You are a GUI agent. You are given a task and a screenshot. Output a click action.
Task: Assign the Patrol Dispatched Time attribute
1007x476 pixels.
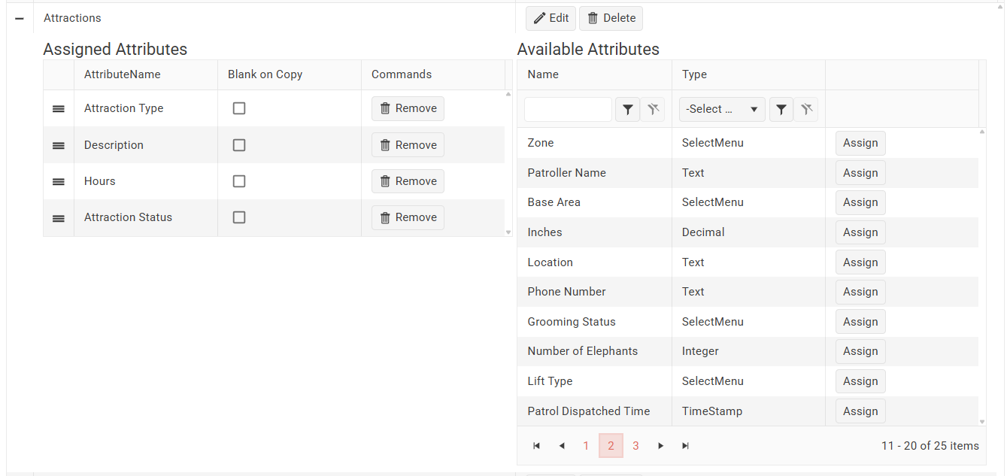tap(860, 411)
